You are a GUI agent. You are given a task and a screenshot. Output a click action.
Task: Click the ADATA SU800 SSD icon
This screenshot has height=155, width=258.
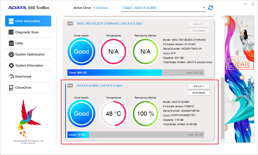pos(70,86)
